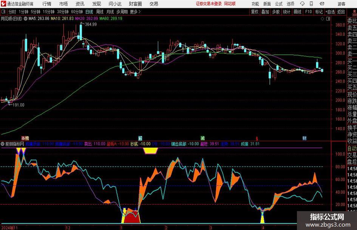Click the 复权 toolbar button
Screen dimensions: 357x230
click(x=255, y=12)
